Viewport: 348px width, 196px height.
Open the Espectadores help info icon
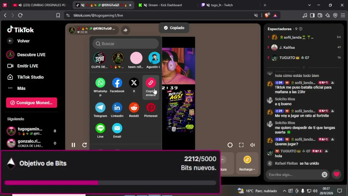click(x=300, y=29)
